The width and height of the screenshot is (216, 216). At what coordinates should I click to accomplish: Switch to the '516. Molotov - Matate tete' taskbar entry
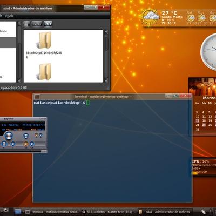(109, 212)
